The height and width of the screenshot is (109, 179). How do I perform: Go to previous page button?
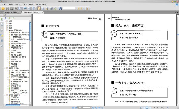pos(76,108)
